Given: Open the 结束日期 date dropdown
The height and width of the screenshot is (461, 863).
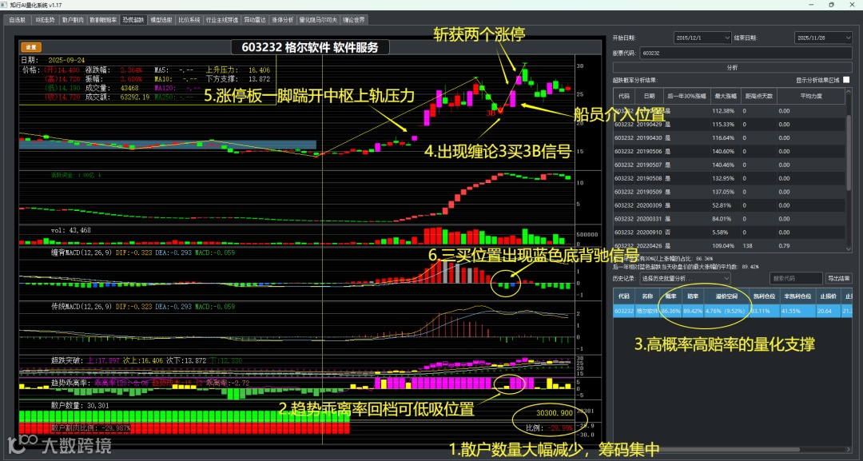Looking at the screenshot, I should click(x=848, y=38).
